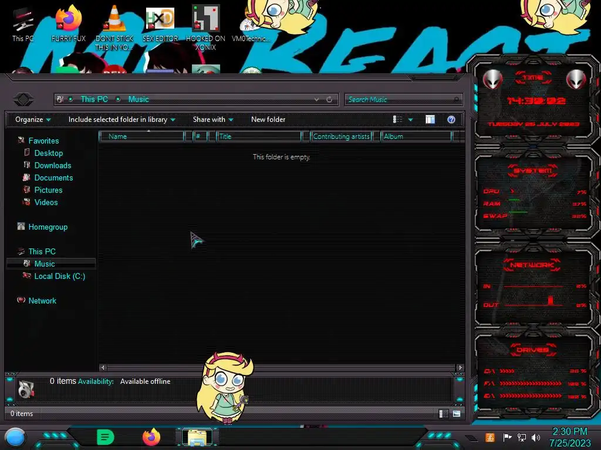The height and width of the screenshot is (450, 601).
Task: Click the Explorer back navigation button
Action: 23,100
